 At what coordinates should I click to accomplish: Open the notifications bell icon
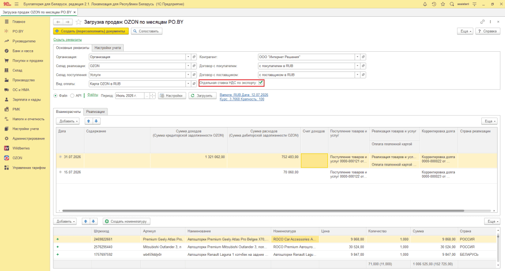click(x=425, y=4)
